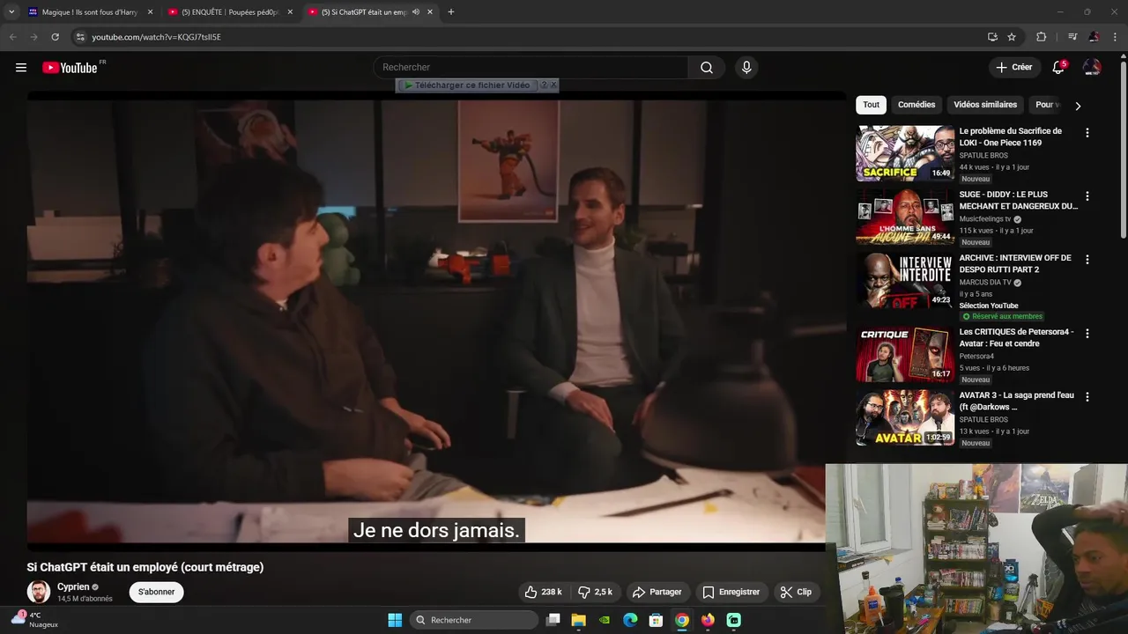Open options for ARCHIVE INTERVIEW OFF video
1128x634 pixels.
pos(1087,260)
